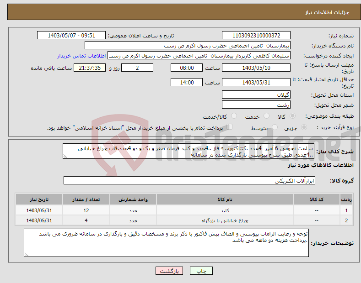Select the متوسط purchase type radio
361x283 pixels.
(275, 127)
